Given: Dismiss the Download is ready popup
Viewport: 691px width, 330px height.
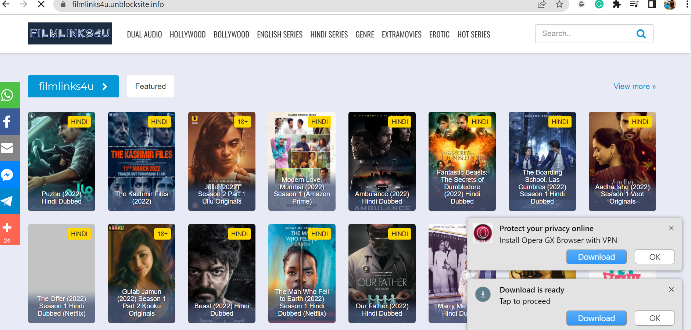Looking at the screenshot, I should pyautogui.click(x=671, y=290).
